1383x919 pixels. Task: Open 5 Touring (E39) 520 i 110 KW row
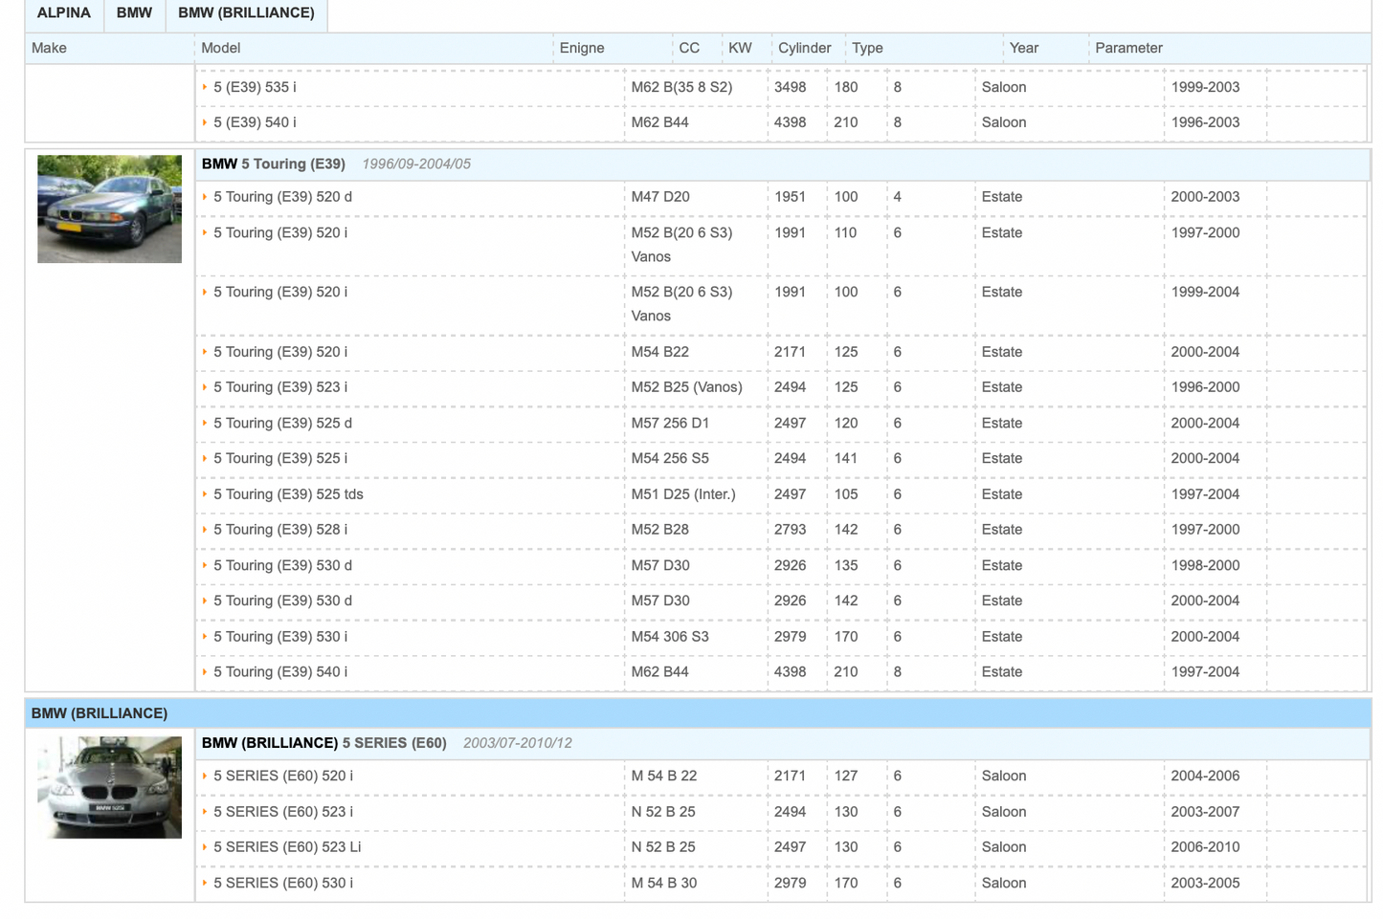(280, 232)
